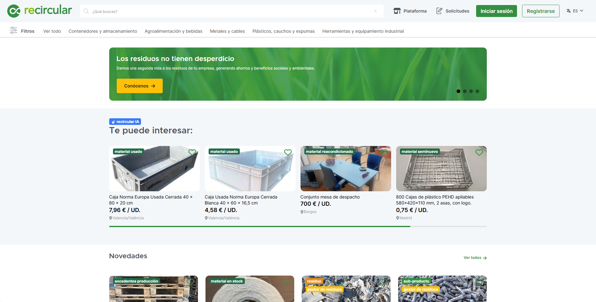Click the 700 € / UD. price
The width and height of the screenshot is (596, 302).
click(x=316, y=204)
